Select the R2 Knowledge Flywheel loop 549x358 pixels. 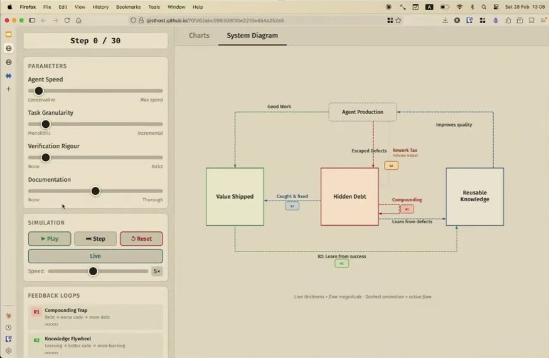pyautogui.click(x=95, y=345)
